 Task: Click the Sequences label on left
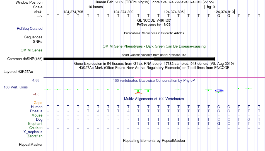pos(33,37)
